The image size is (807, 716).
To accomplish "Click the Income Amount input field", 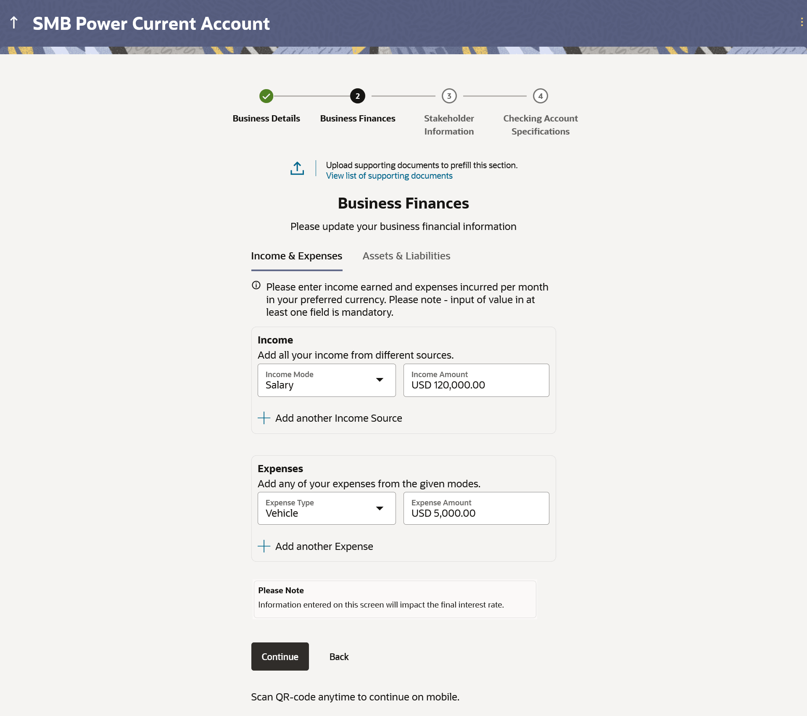I will (x=476, y=380).
